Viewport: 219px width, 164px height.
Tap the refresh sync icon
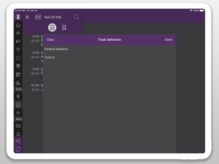[18, 149]
